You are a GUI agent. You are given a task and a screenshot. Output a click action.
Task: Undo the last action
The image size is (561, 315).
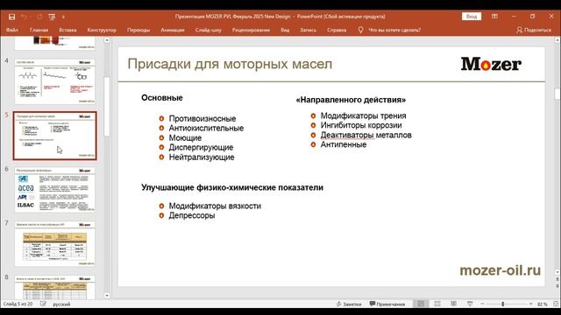[24, 17]
